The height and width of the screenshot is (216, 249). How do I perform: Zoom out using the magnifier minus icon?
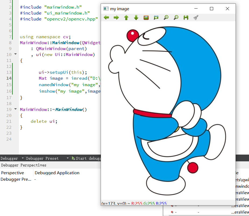click(x=176, y=18)
